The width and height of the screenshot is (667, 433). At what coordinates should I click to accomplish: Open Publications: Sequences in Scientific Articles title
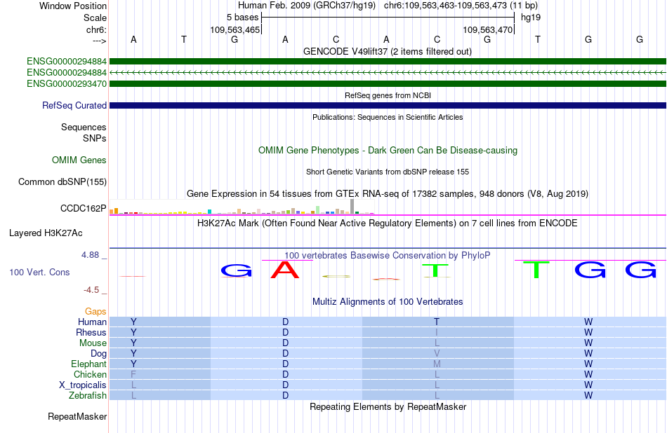tap(388, 117)
